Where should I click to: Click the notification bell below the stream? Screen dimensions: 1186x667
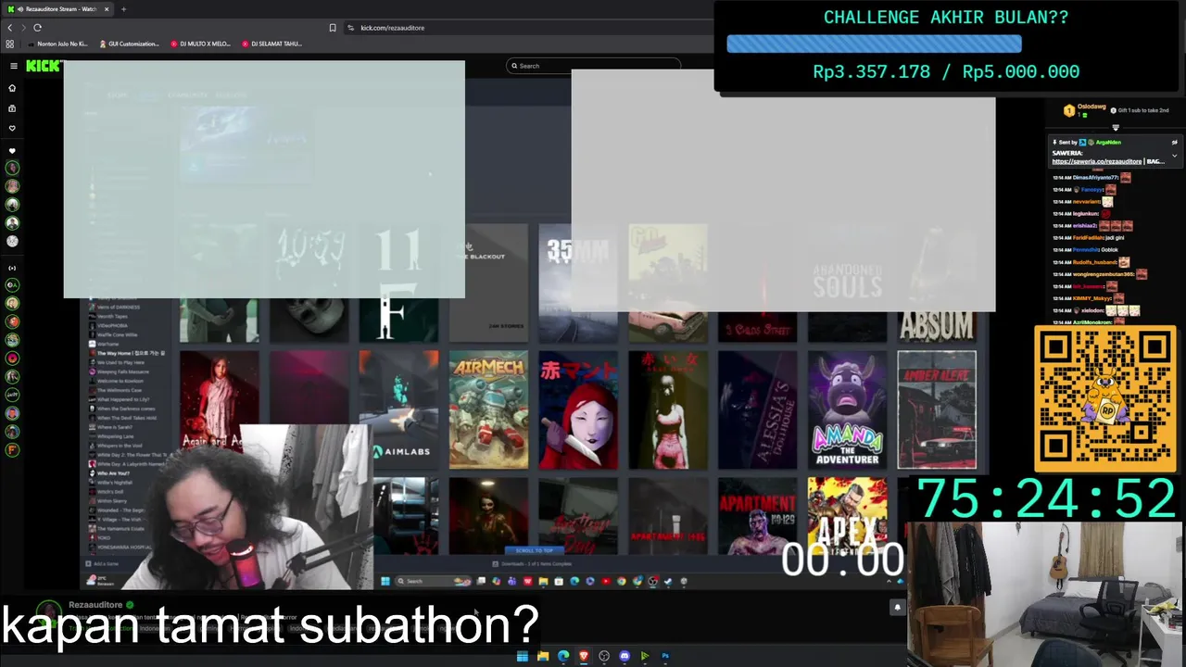[897, 608]
